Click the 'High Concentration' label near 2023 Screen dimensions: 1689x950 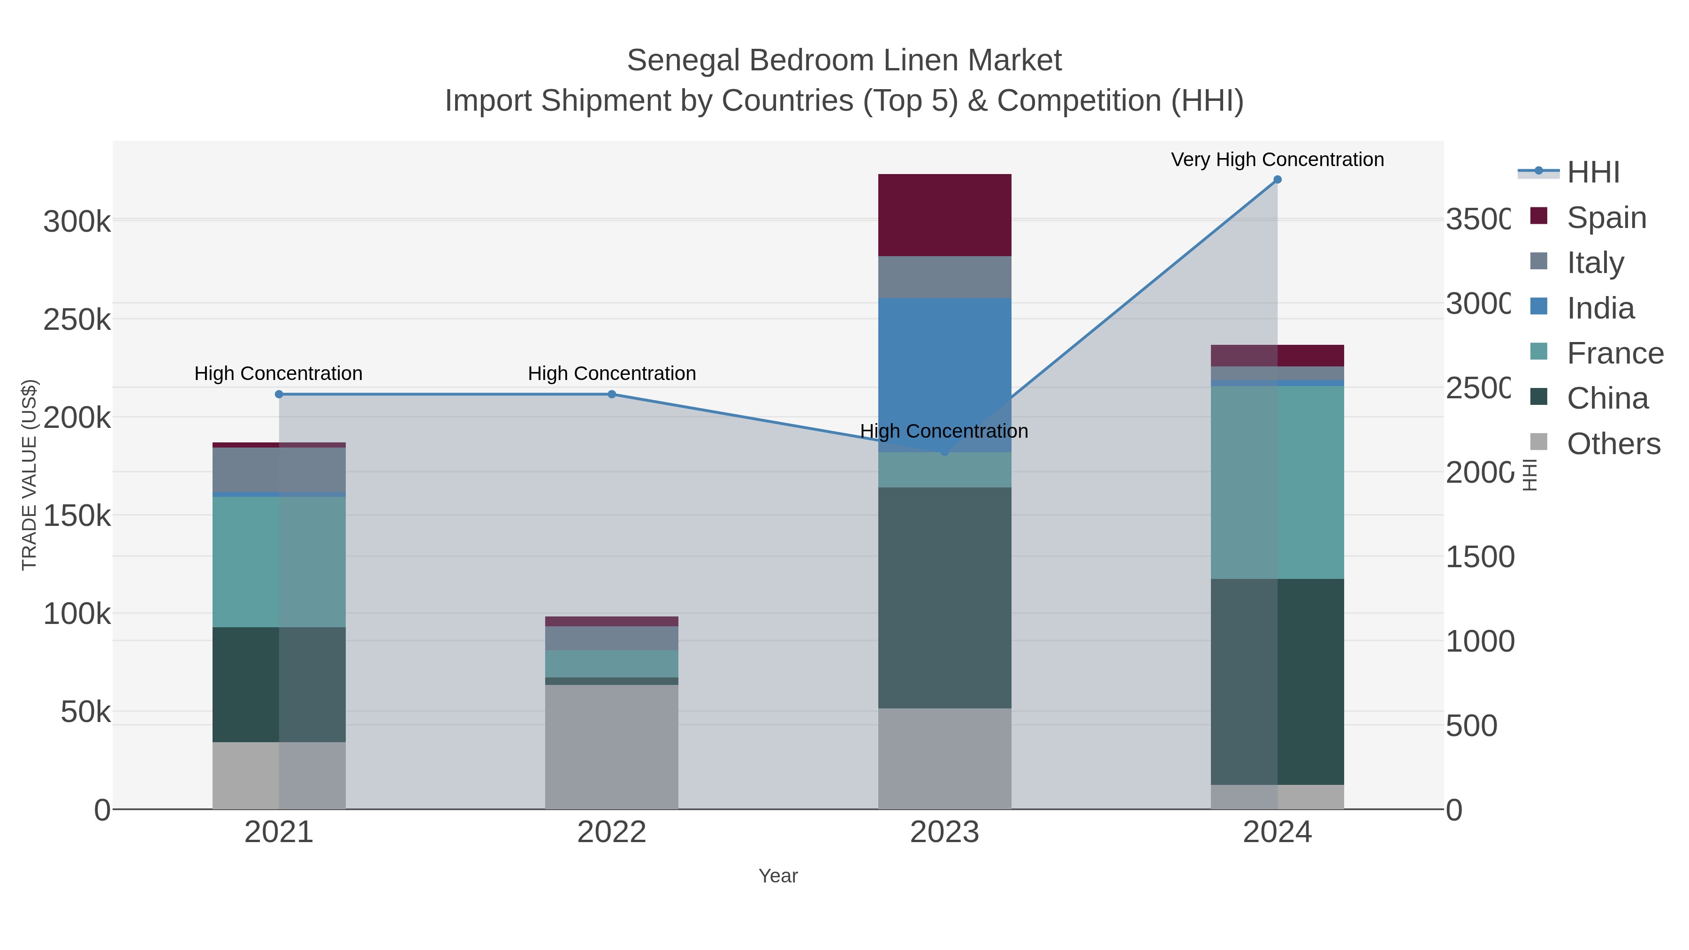coord(944,431)
